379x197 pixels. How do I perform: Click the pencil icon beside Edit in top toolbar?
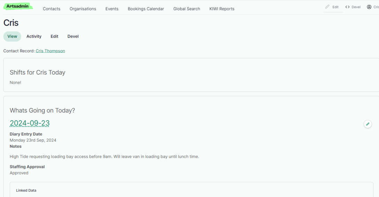tap(327, 7)
